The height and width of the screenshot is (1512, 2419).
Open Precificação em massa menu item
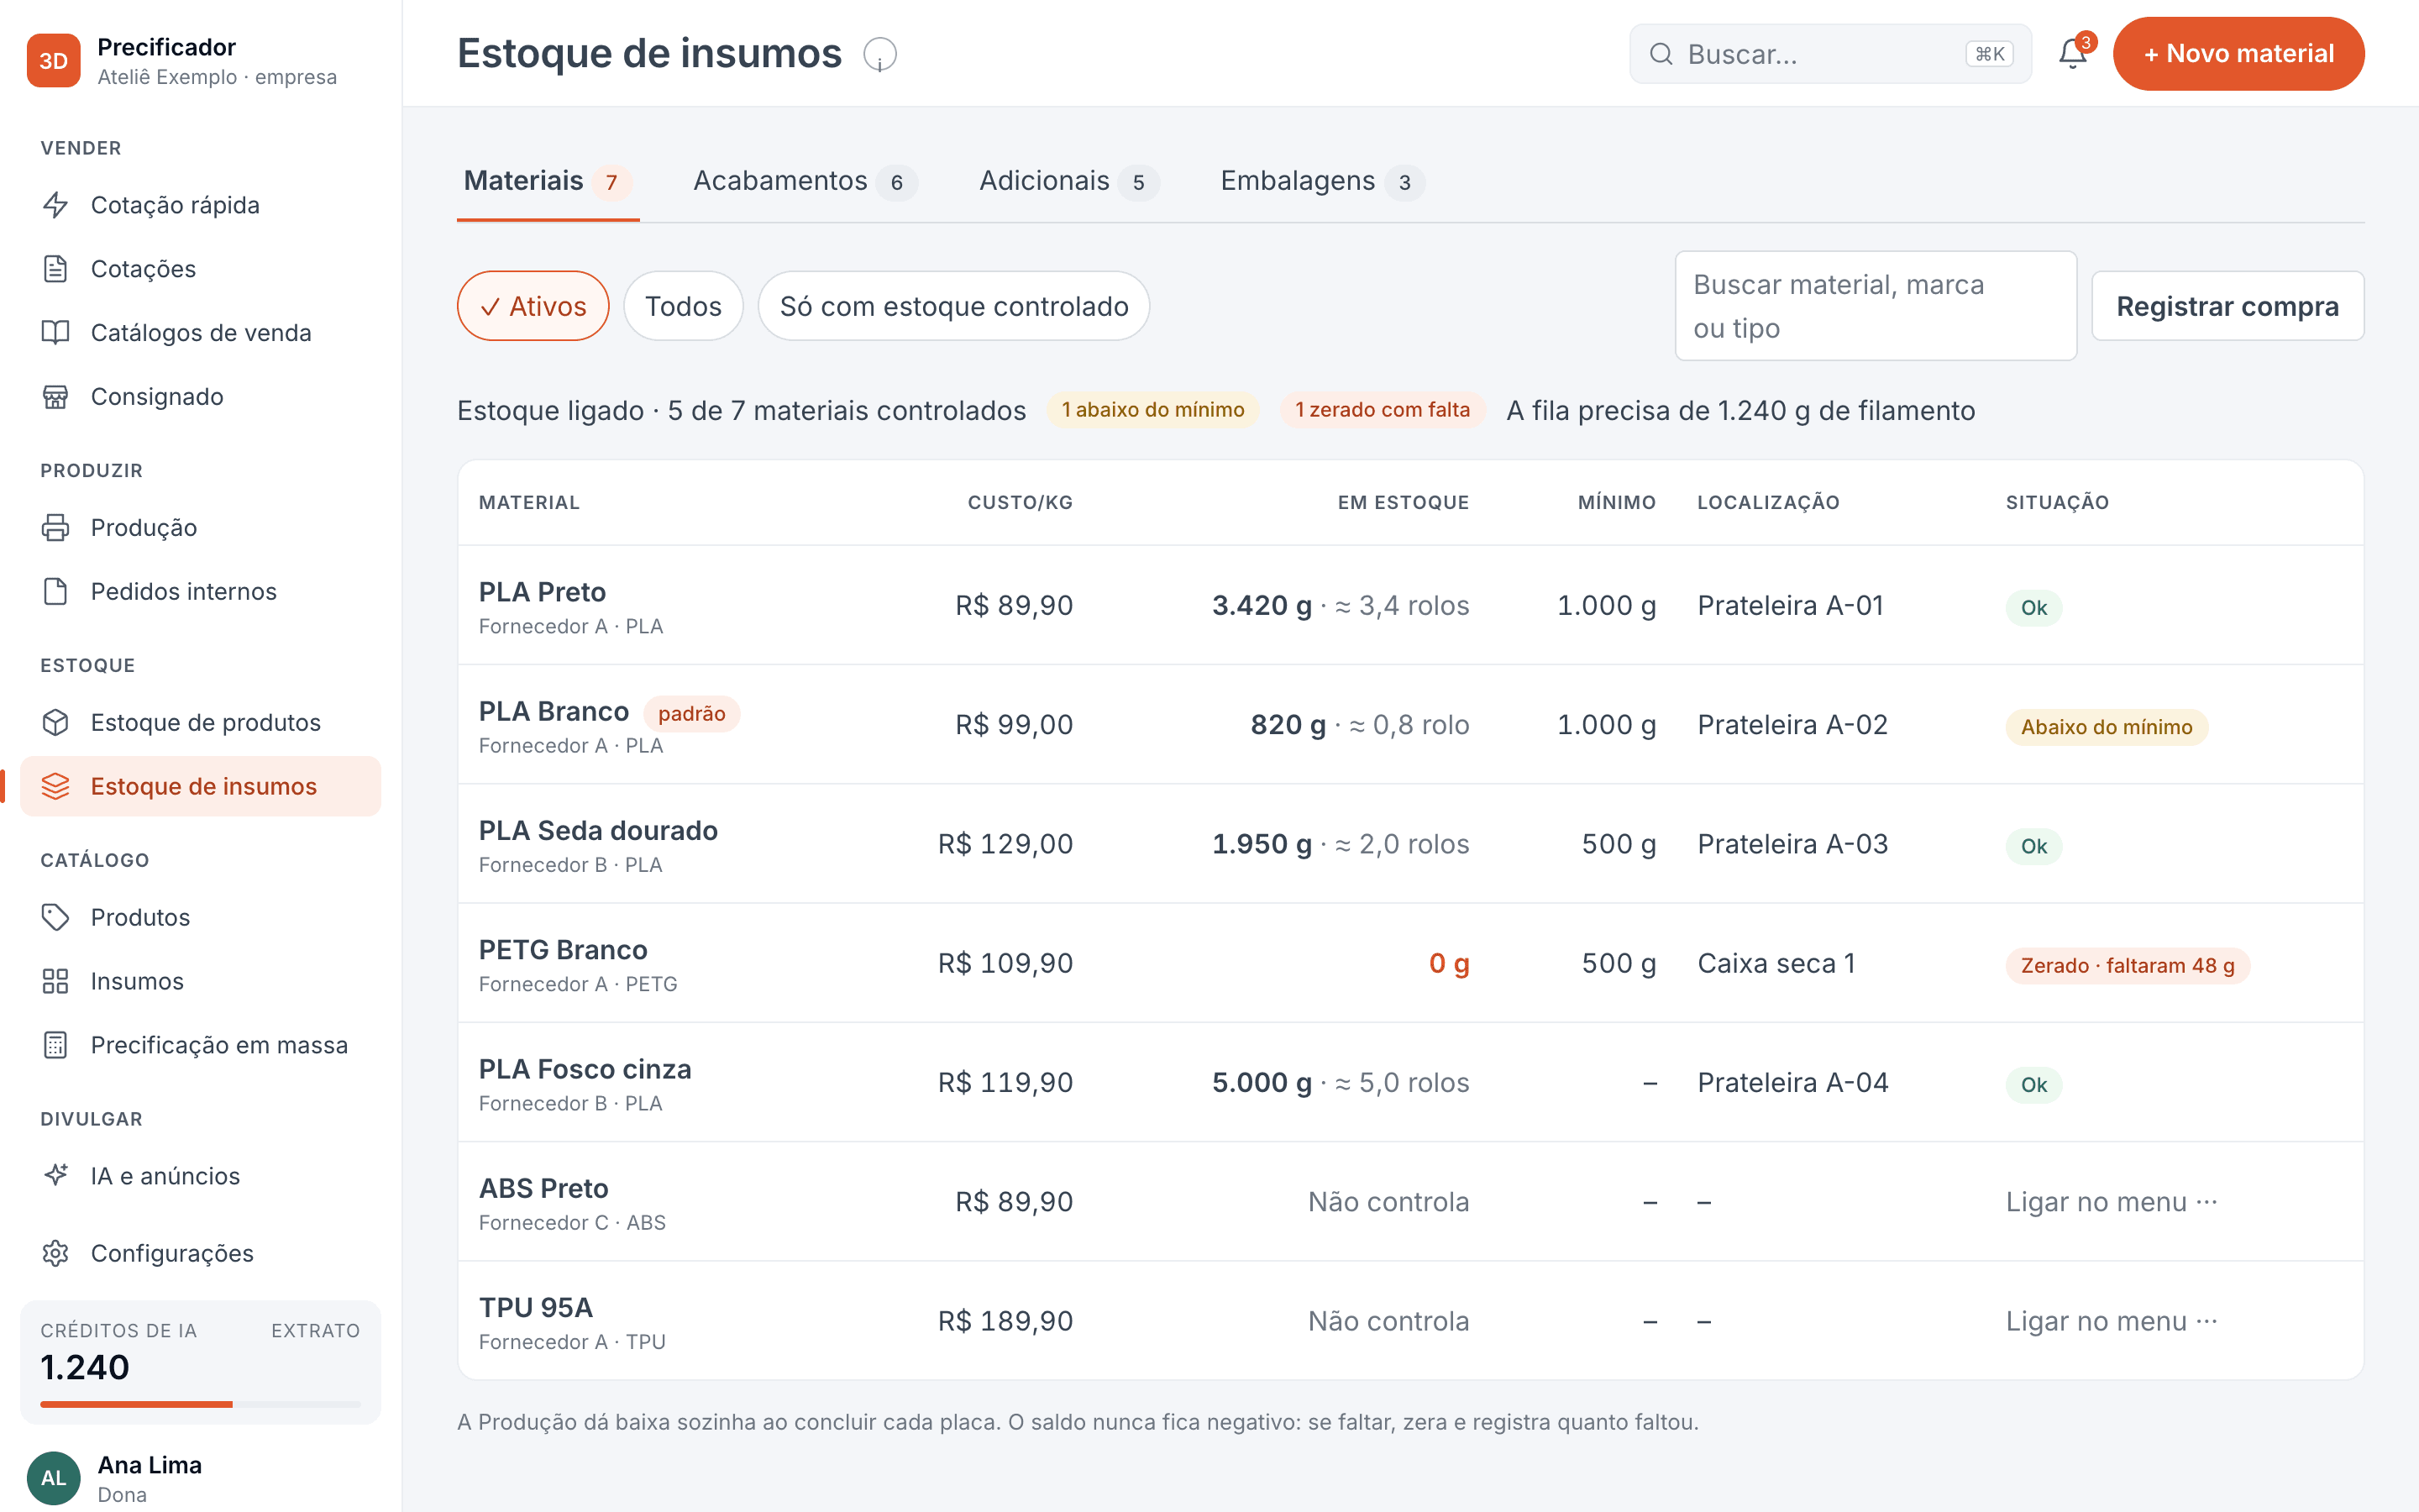pyautogui.click(x=200, y=1045)
